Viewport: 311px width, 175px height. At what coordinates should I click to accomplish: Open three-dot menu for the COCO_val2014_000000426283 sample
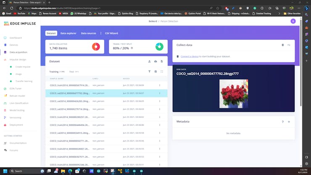(160, 101)
